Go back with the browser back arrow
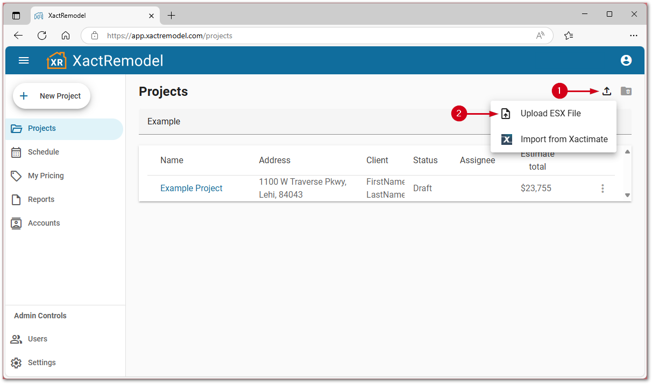 coord(18,36)
